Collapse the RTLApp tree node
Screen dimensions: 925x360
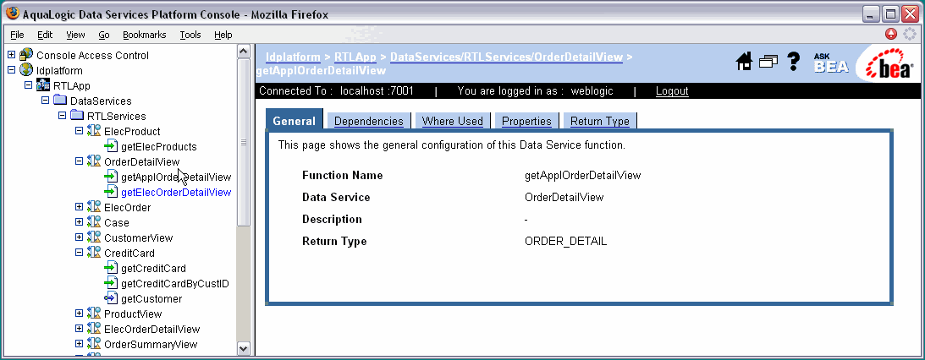(28, 85)
